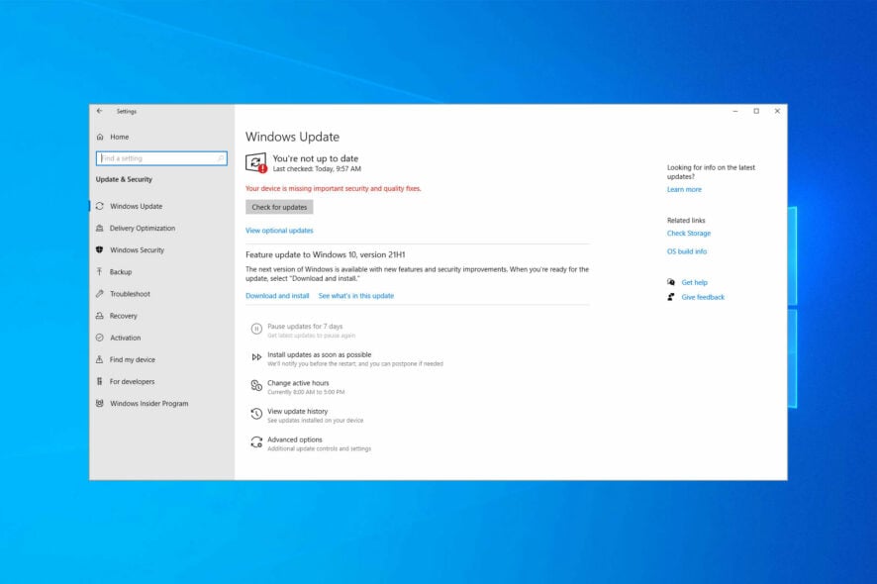Click the Windows Insider Program icon
This screenshot has width=877, height=584.
100,403
